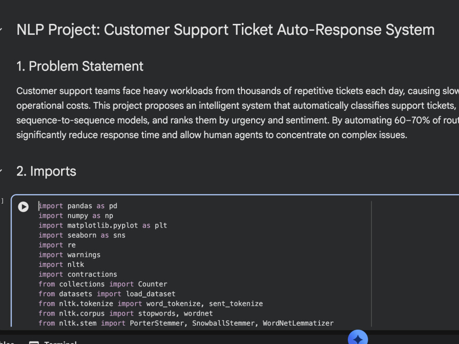Open the Terminal panel at the bottom

pyautogui.click(x=53, y=343)
